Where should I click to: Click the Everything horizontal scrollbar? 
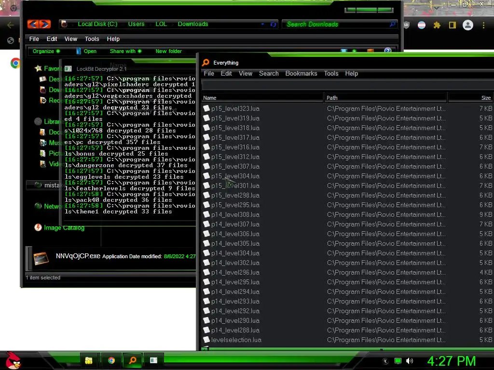coord(347,349)
